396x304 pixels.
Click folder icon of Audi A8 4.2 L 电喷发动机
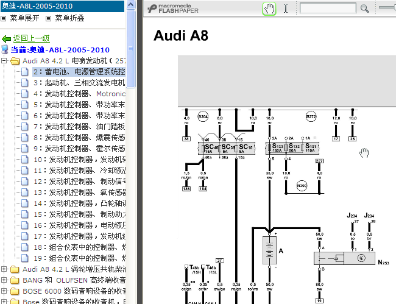15,61
